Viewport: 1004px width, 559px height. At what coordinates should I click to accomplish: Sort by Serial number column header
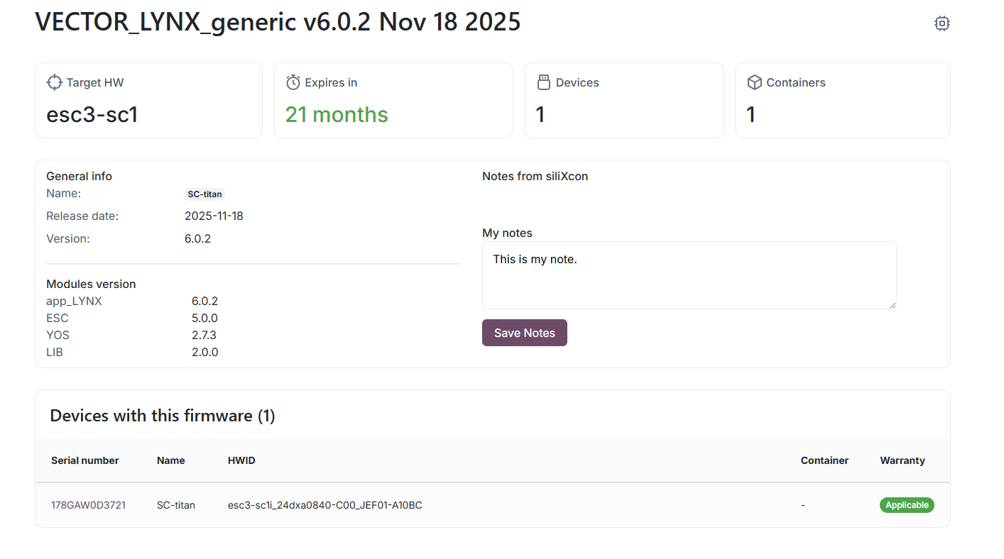pyautogui.click(x=85, y=460)
